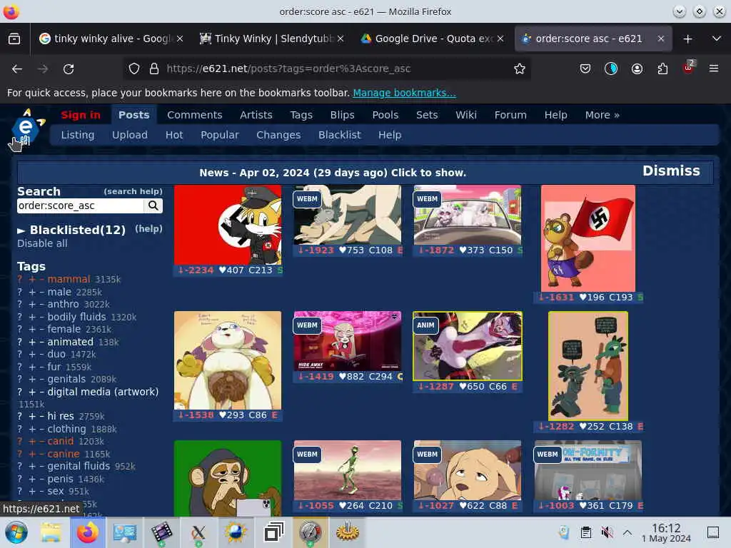Viewport: 731px width, 548px height.
Task: Click the red 'Sign in' link
Action: click(x=81, y=115)
